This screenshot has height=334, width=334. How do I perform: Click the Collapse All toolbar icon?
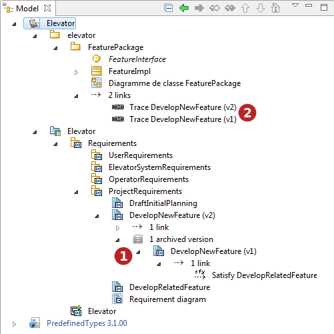point(169,8)
